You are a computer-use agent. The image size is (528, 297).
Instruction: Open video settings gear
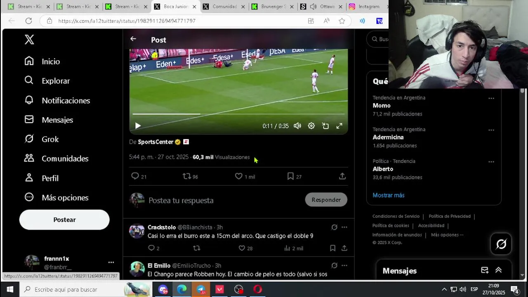(311, 126)
